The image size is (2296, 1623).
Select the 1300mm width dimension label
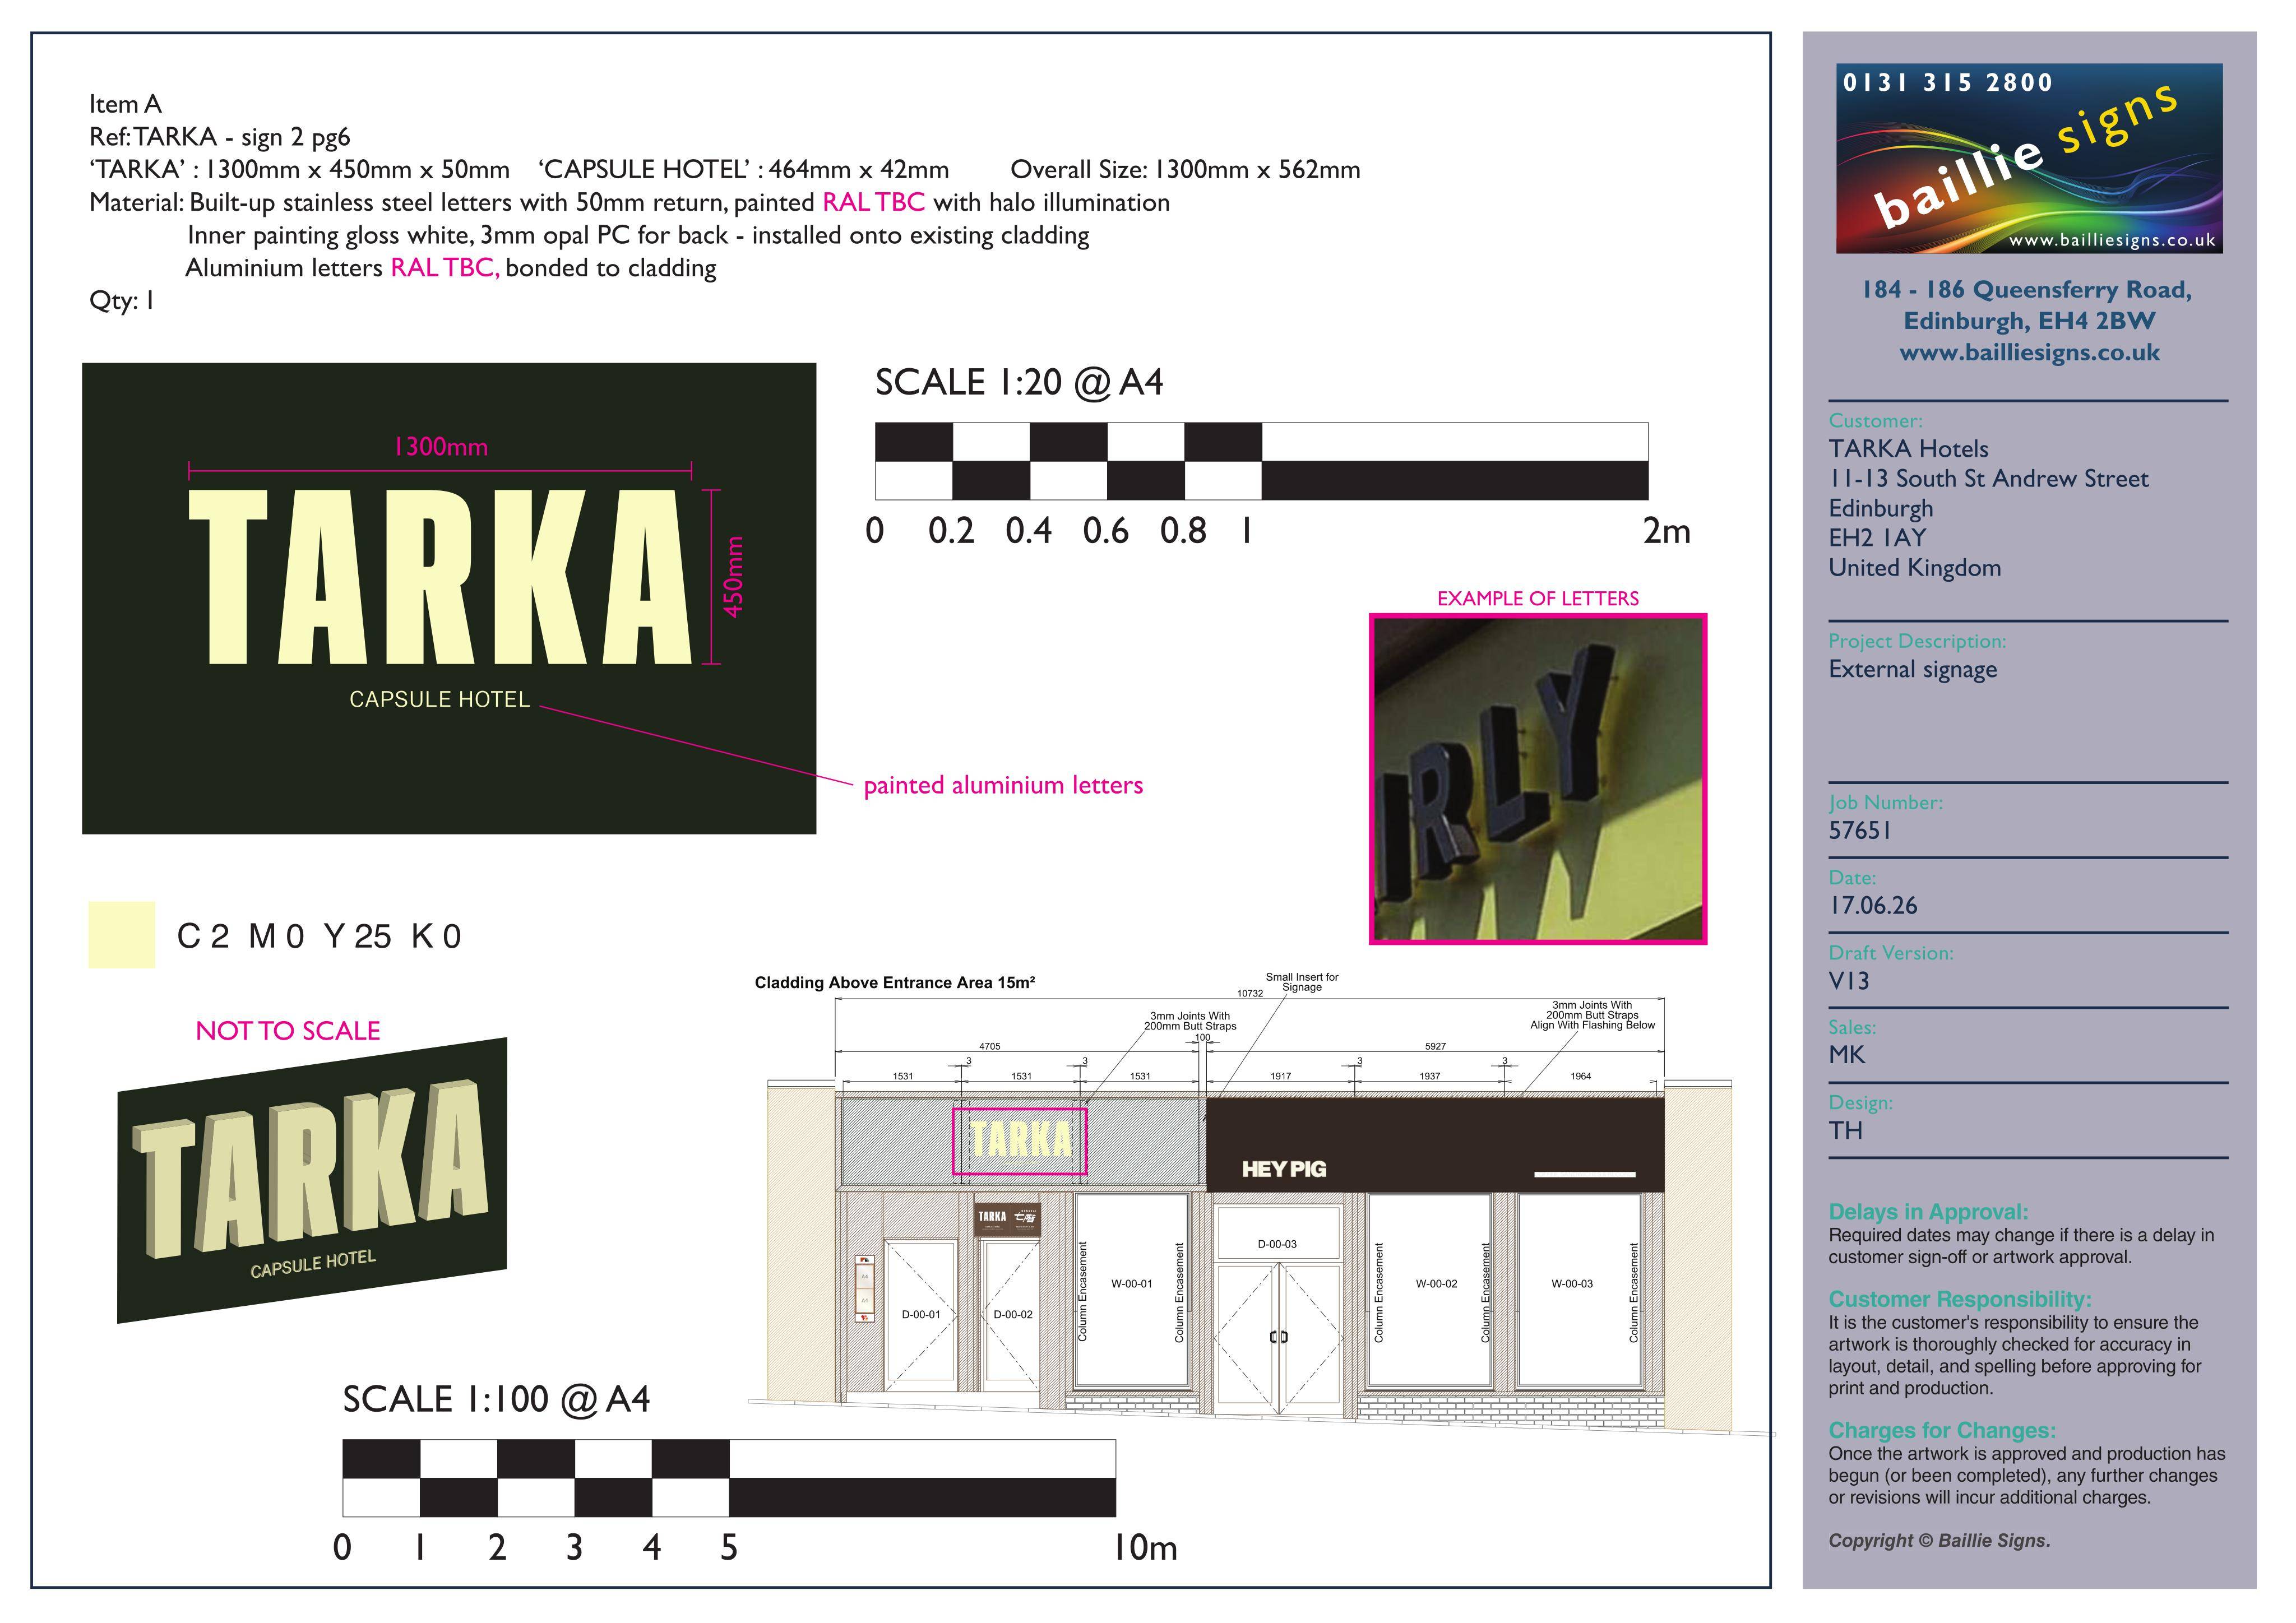point(441,447)
